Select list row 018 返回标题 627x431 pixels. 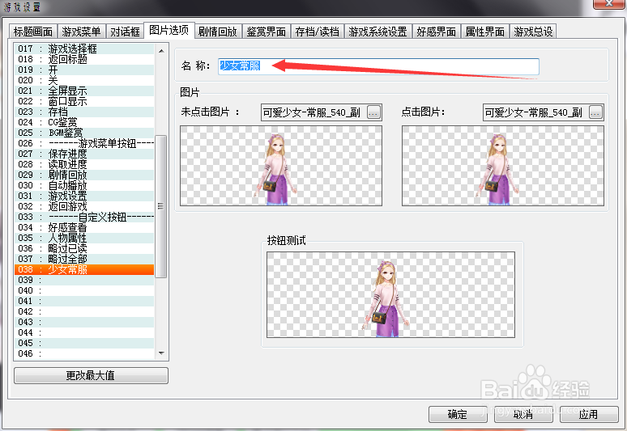[x=84, y=59]
